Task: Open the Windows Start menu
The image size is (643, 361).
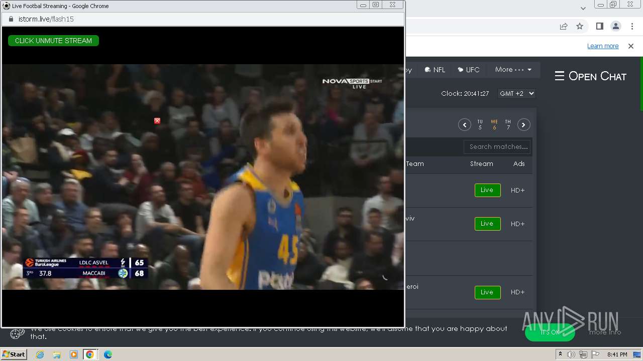Action: tap(14, 354)
